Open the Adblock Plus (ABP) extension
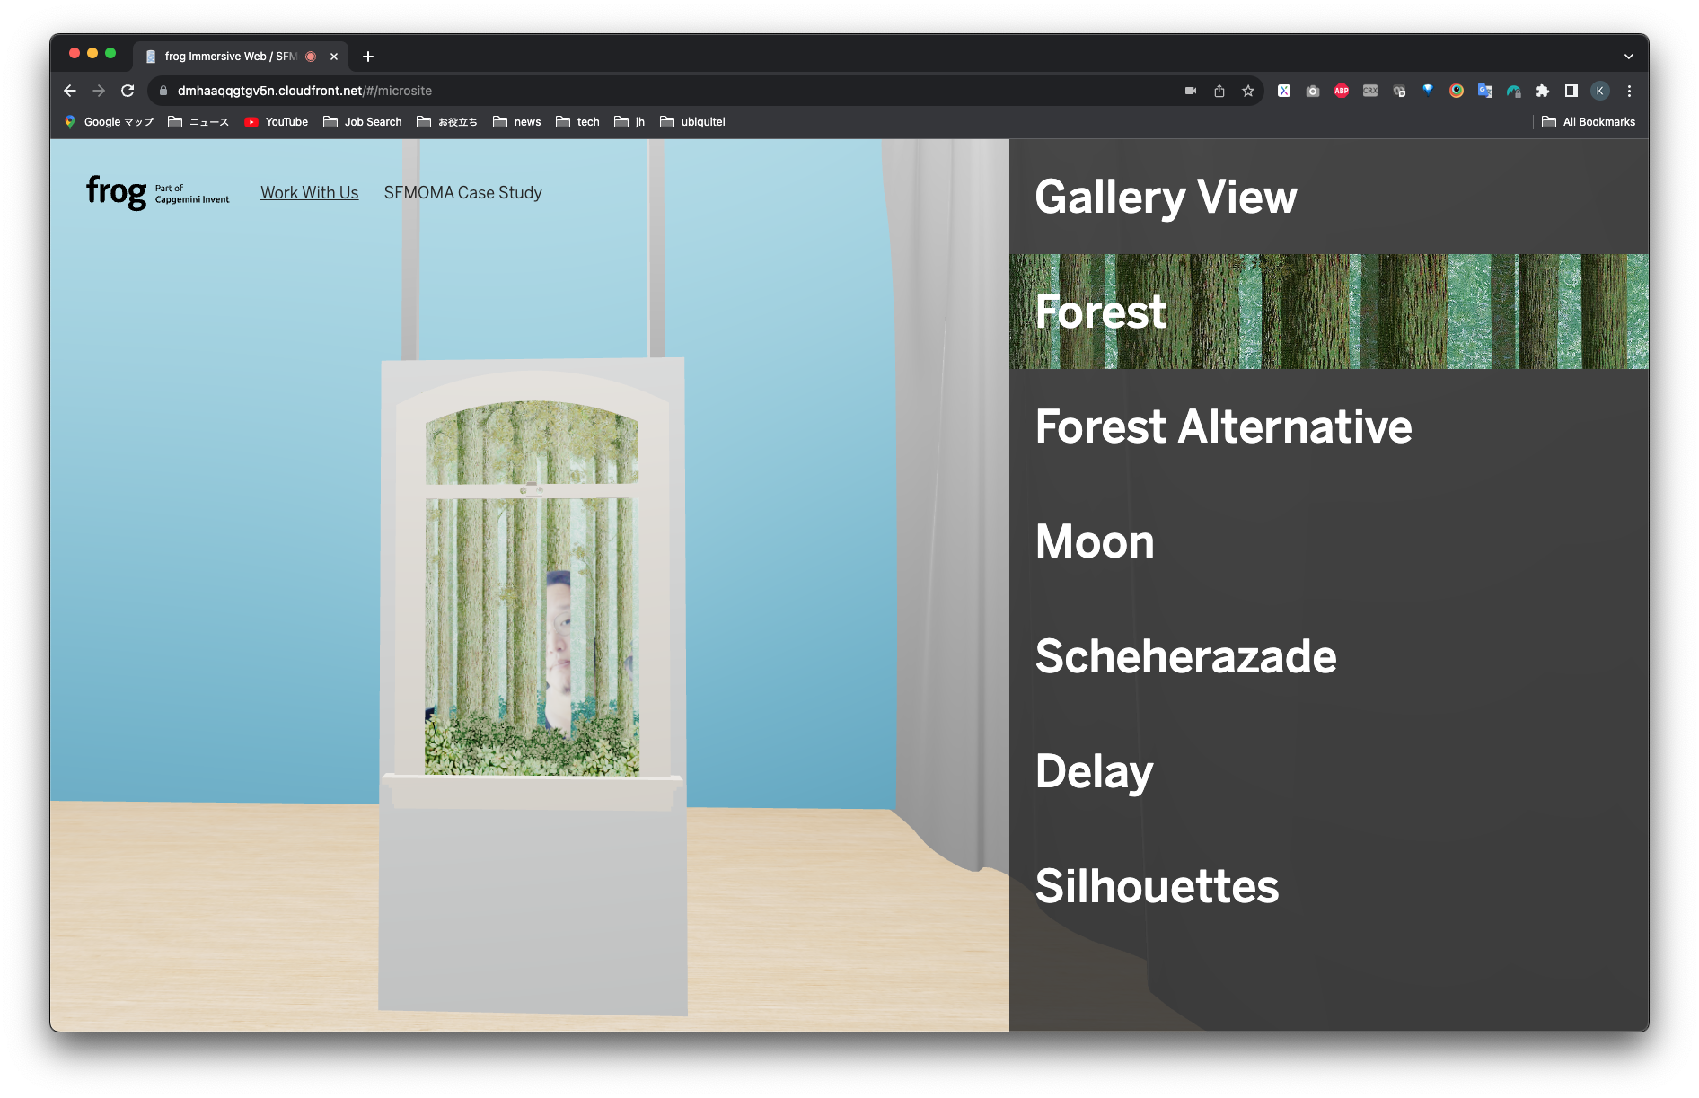Viewport: 1699px width, 1098px height. 1342,91
